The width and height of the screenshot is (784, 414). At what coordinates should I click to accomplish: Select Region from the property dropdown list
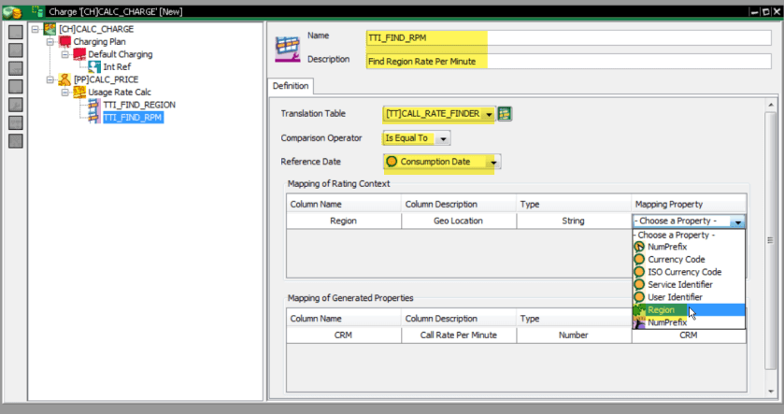[x=661, y=309]
